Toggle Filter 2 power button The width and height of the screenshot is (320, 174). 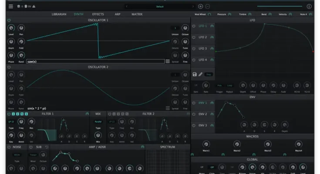click(110, 114)
